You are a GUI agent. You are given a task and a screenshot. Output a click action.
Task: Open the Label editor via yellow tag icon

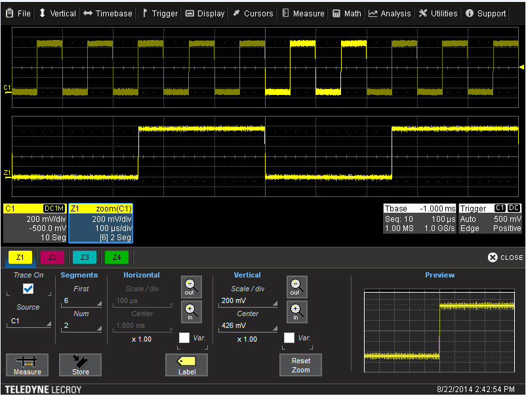186,365
